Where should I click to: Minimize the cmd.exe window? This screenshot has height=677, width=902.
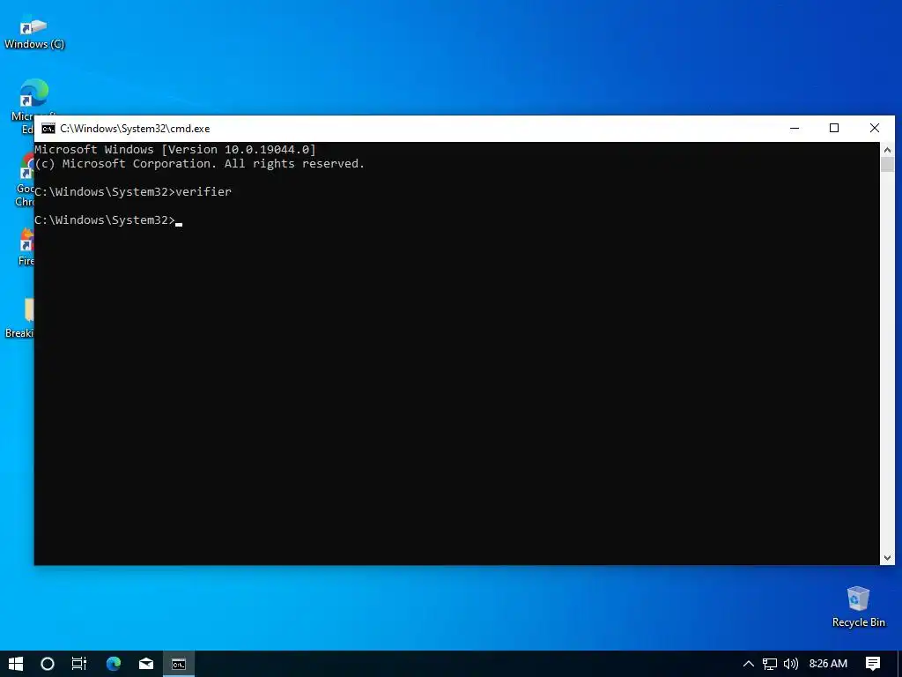click(795, 128)
